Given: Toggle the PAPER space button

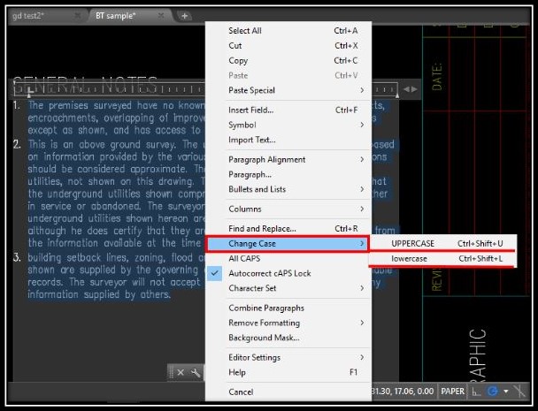Looking at the screenshot, I should [x=452, y=392].
